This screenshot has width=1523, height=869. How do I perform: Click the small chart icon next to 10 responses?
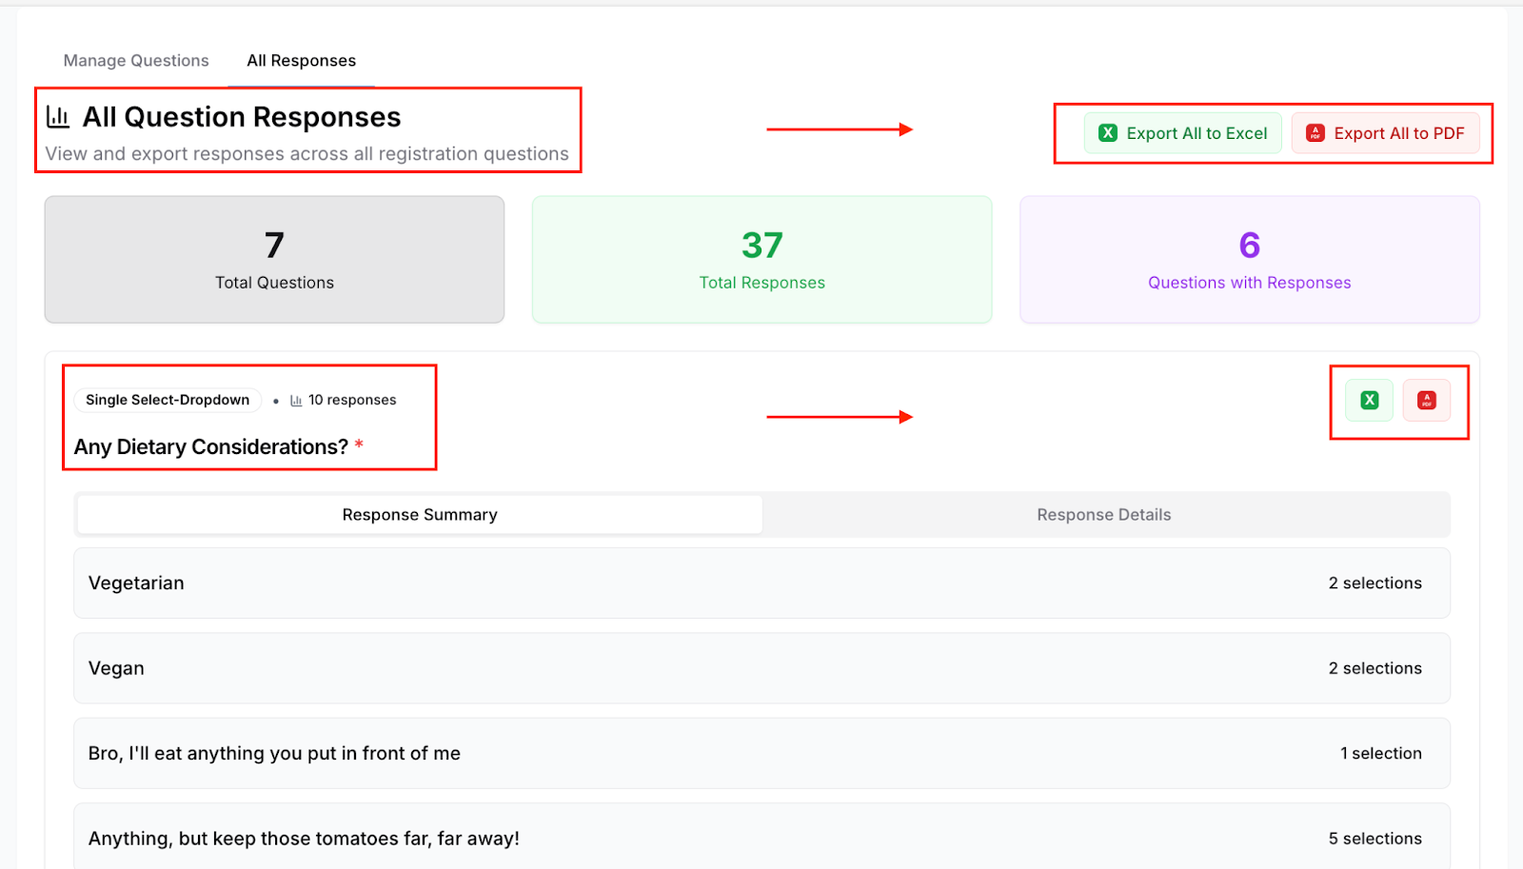(x=296, y=401)
